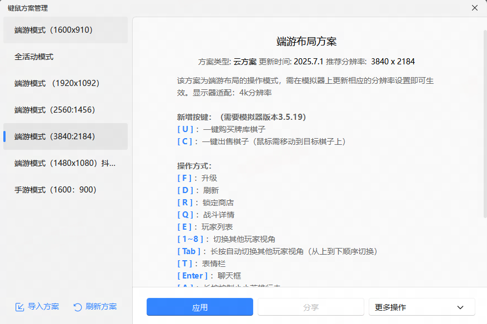The height and width of the screenshot is (324, 487).
Task: Click the 分享 button
Action: click(310, 307)
